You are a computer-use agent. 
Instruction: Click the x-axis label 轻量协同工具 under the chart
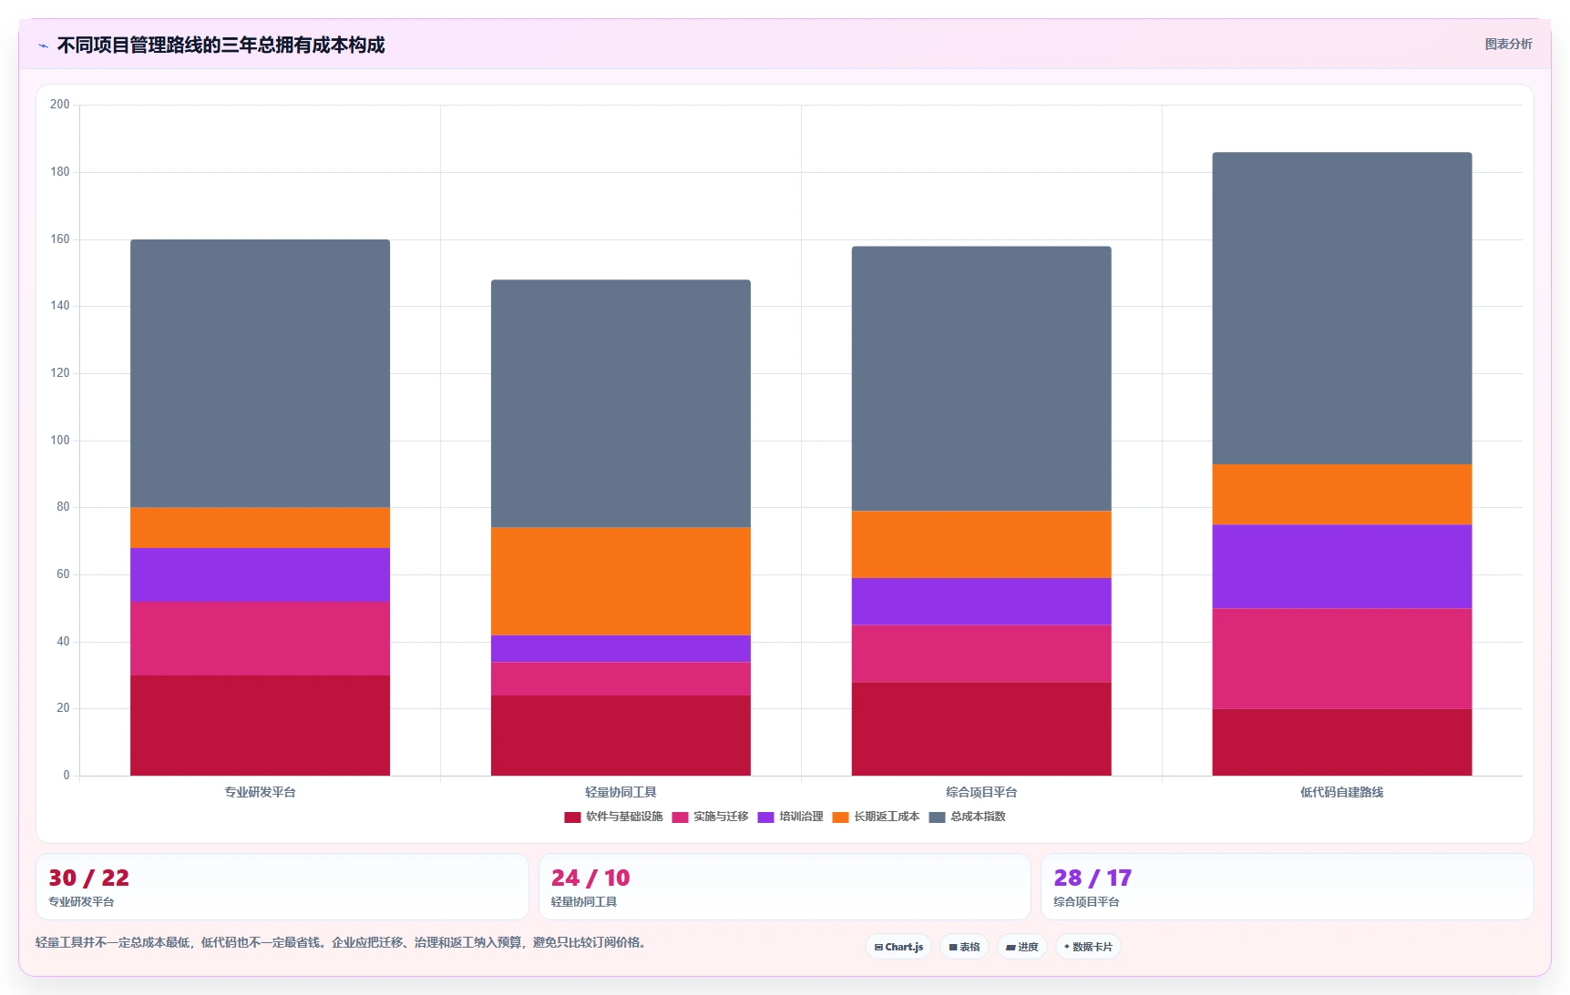[x=621, y=792]
